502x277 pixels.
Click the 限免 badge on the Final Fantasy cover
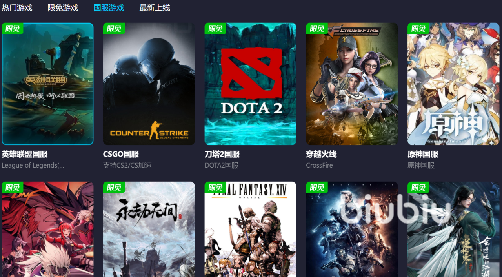click(215, 188)
